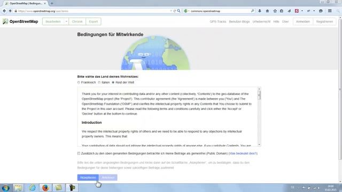Open the sticky notes taskbar item
This screenshot has height=192, width=342.
click(58, 188)
